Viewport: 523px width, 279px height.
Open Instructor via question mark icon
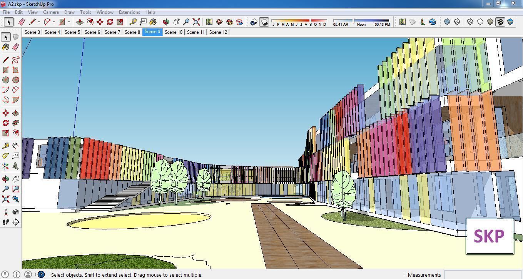tap(41, 274)
